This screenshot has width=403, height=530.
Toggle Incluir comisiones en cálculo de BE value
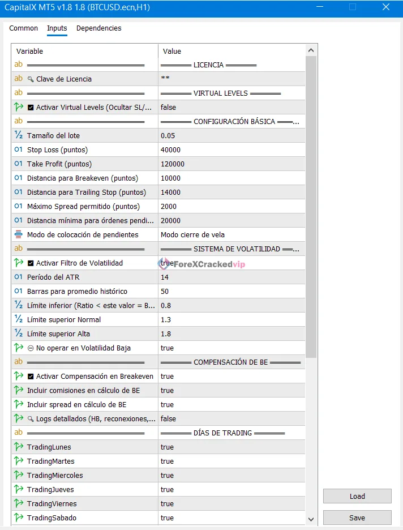[231, 390]
